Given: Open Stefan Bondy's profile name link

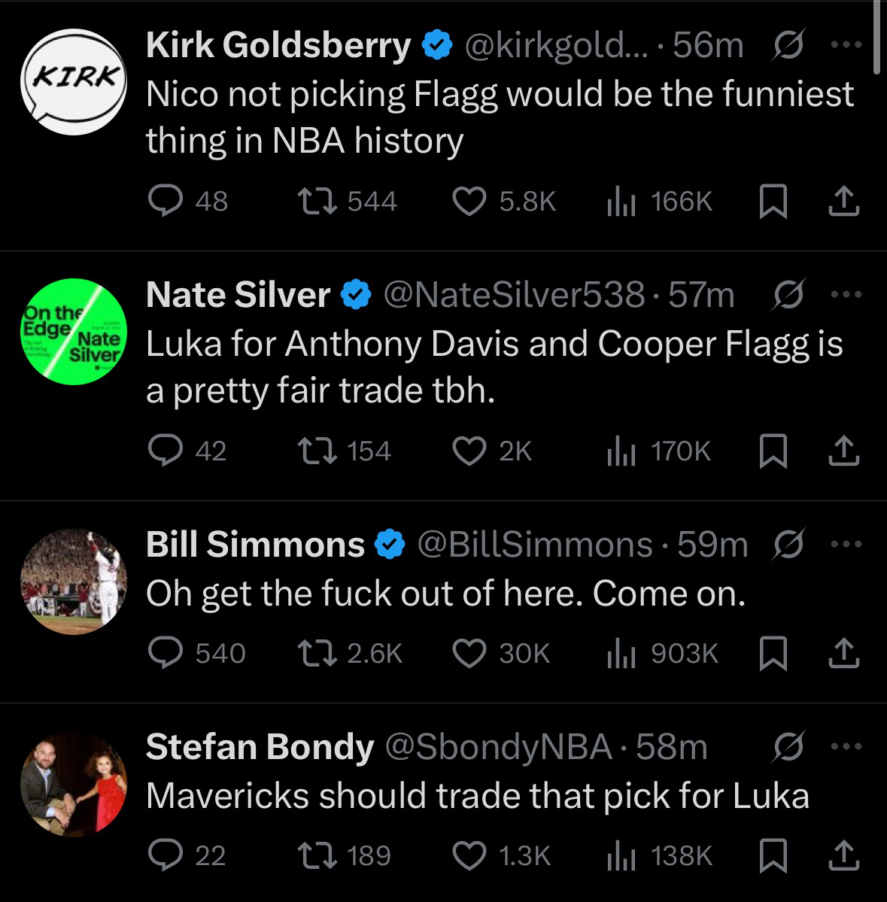Looking at the screenshot, I should 260,746.
